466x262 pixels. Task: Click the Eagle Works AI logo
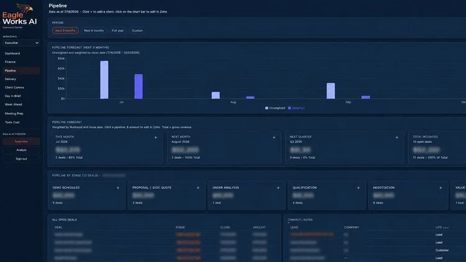[x=20, y=16]
